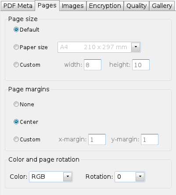Focus the y-margin input field
Screen dimensions: 176x195
click(x=150, y=139)
